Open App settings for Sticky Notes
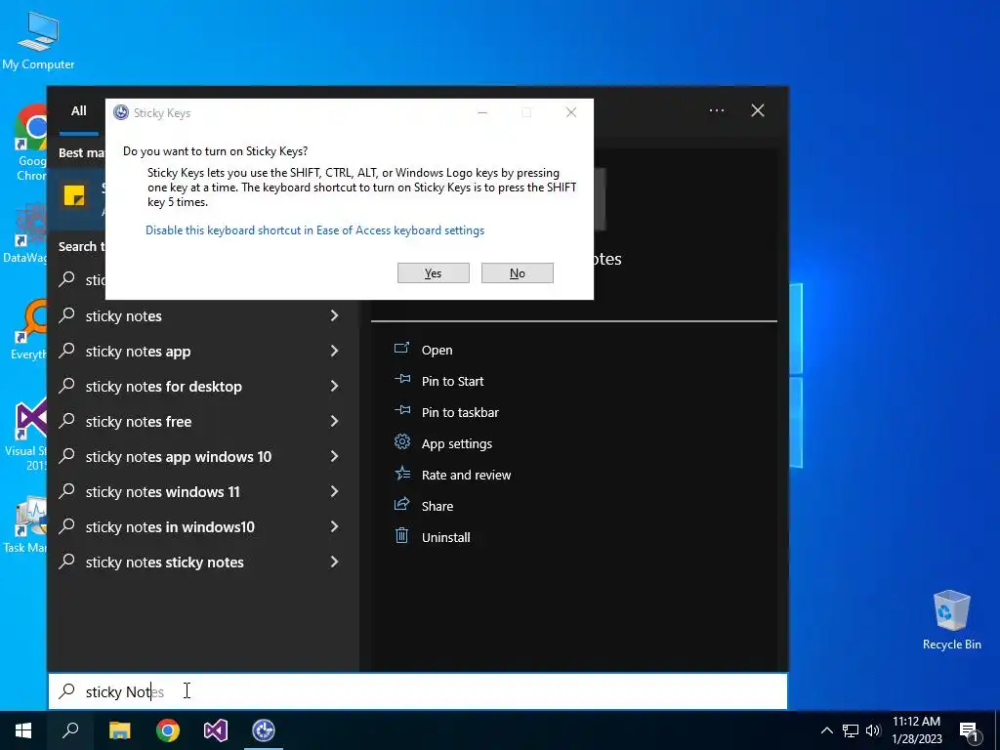The height and width of the screenshot is (750, 1000). [x=457, y=444]
